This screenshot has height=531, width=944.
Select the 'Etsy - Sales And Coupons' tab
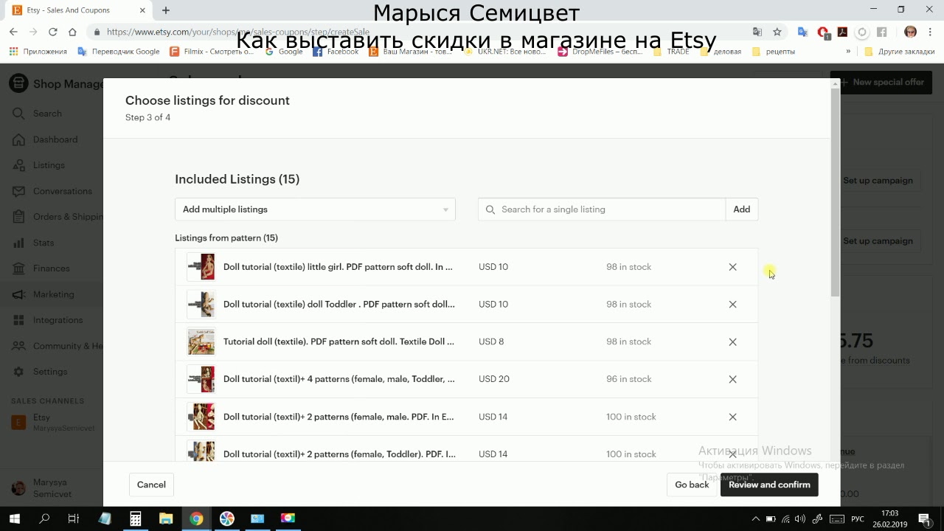click(77, 10)
